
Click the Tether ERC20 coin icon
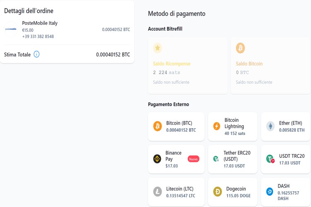216,159
